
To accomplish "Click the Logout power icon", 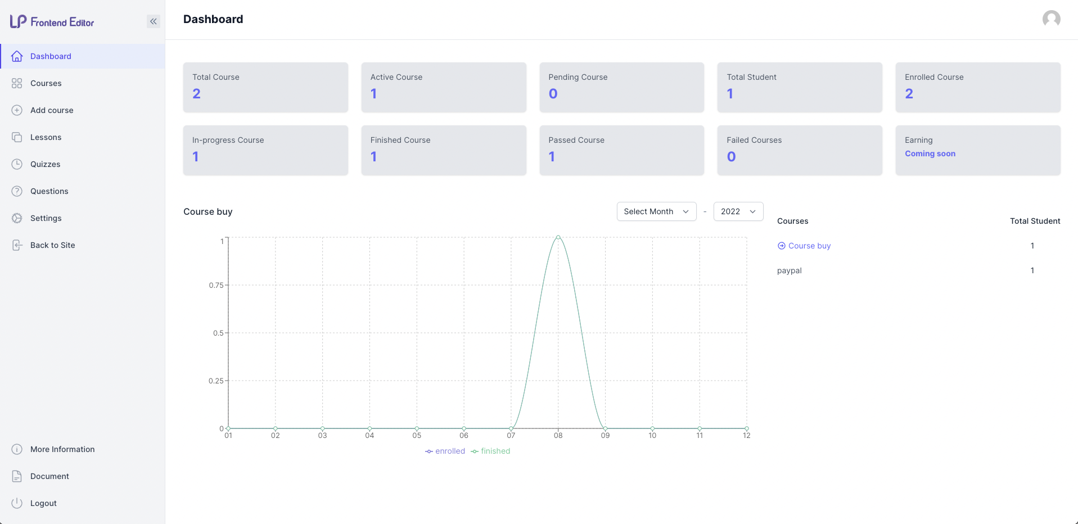I will click(17, 503).
